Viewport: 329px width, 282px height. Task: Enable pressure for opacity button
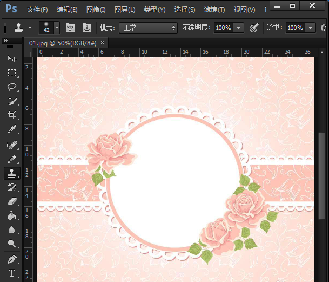254,28
